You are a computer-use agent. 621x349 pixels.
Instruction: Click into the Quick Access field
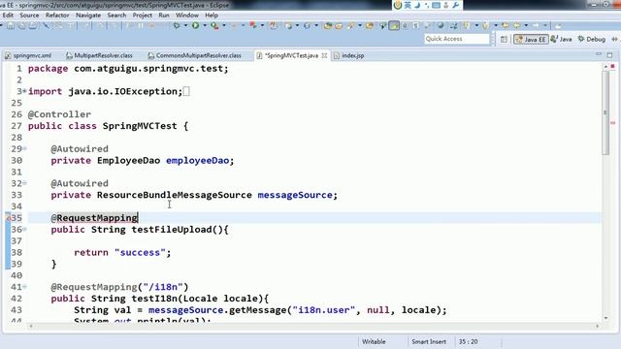tap(457, 39)
